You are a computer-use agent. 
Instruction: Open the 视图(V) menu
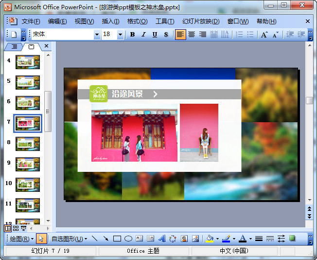pos(84,21)
